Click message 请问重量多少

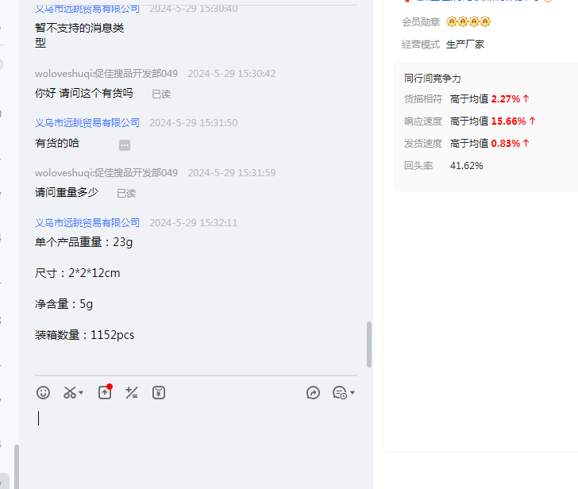[67, 192]
